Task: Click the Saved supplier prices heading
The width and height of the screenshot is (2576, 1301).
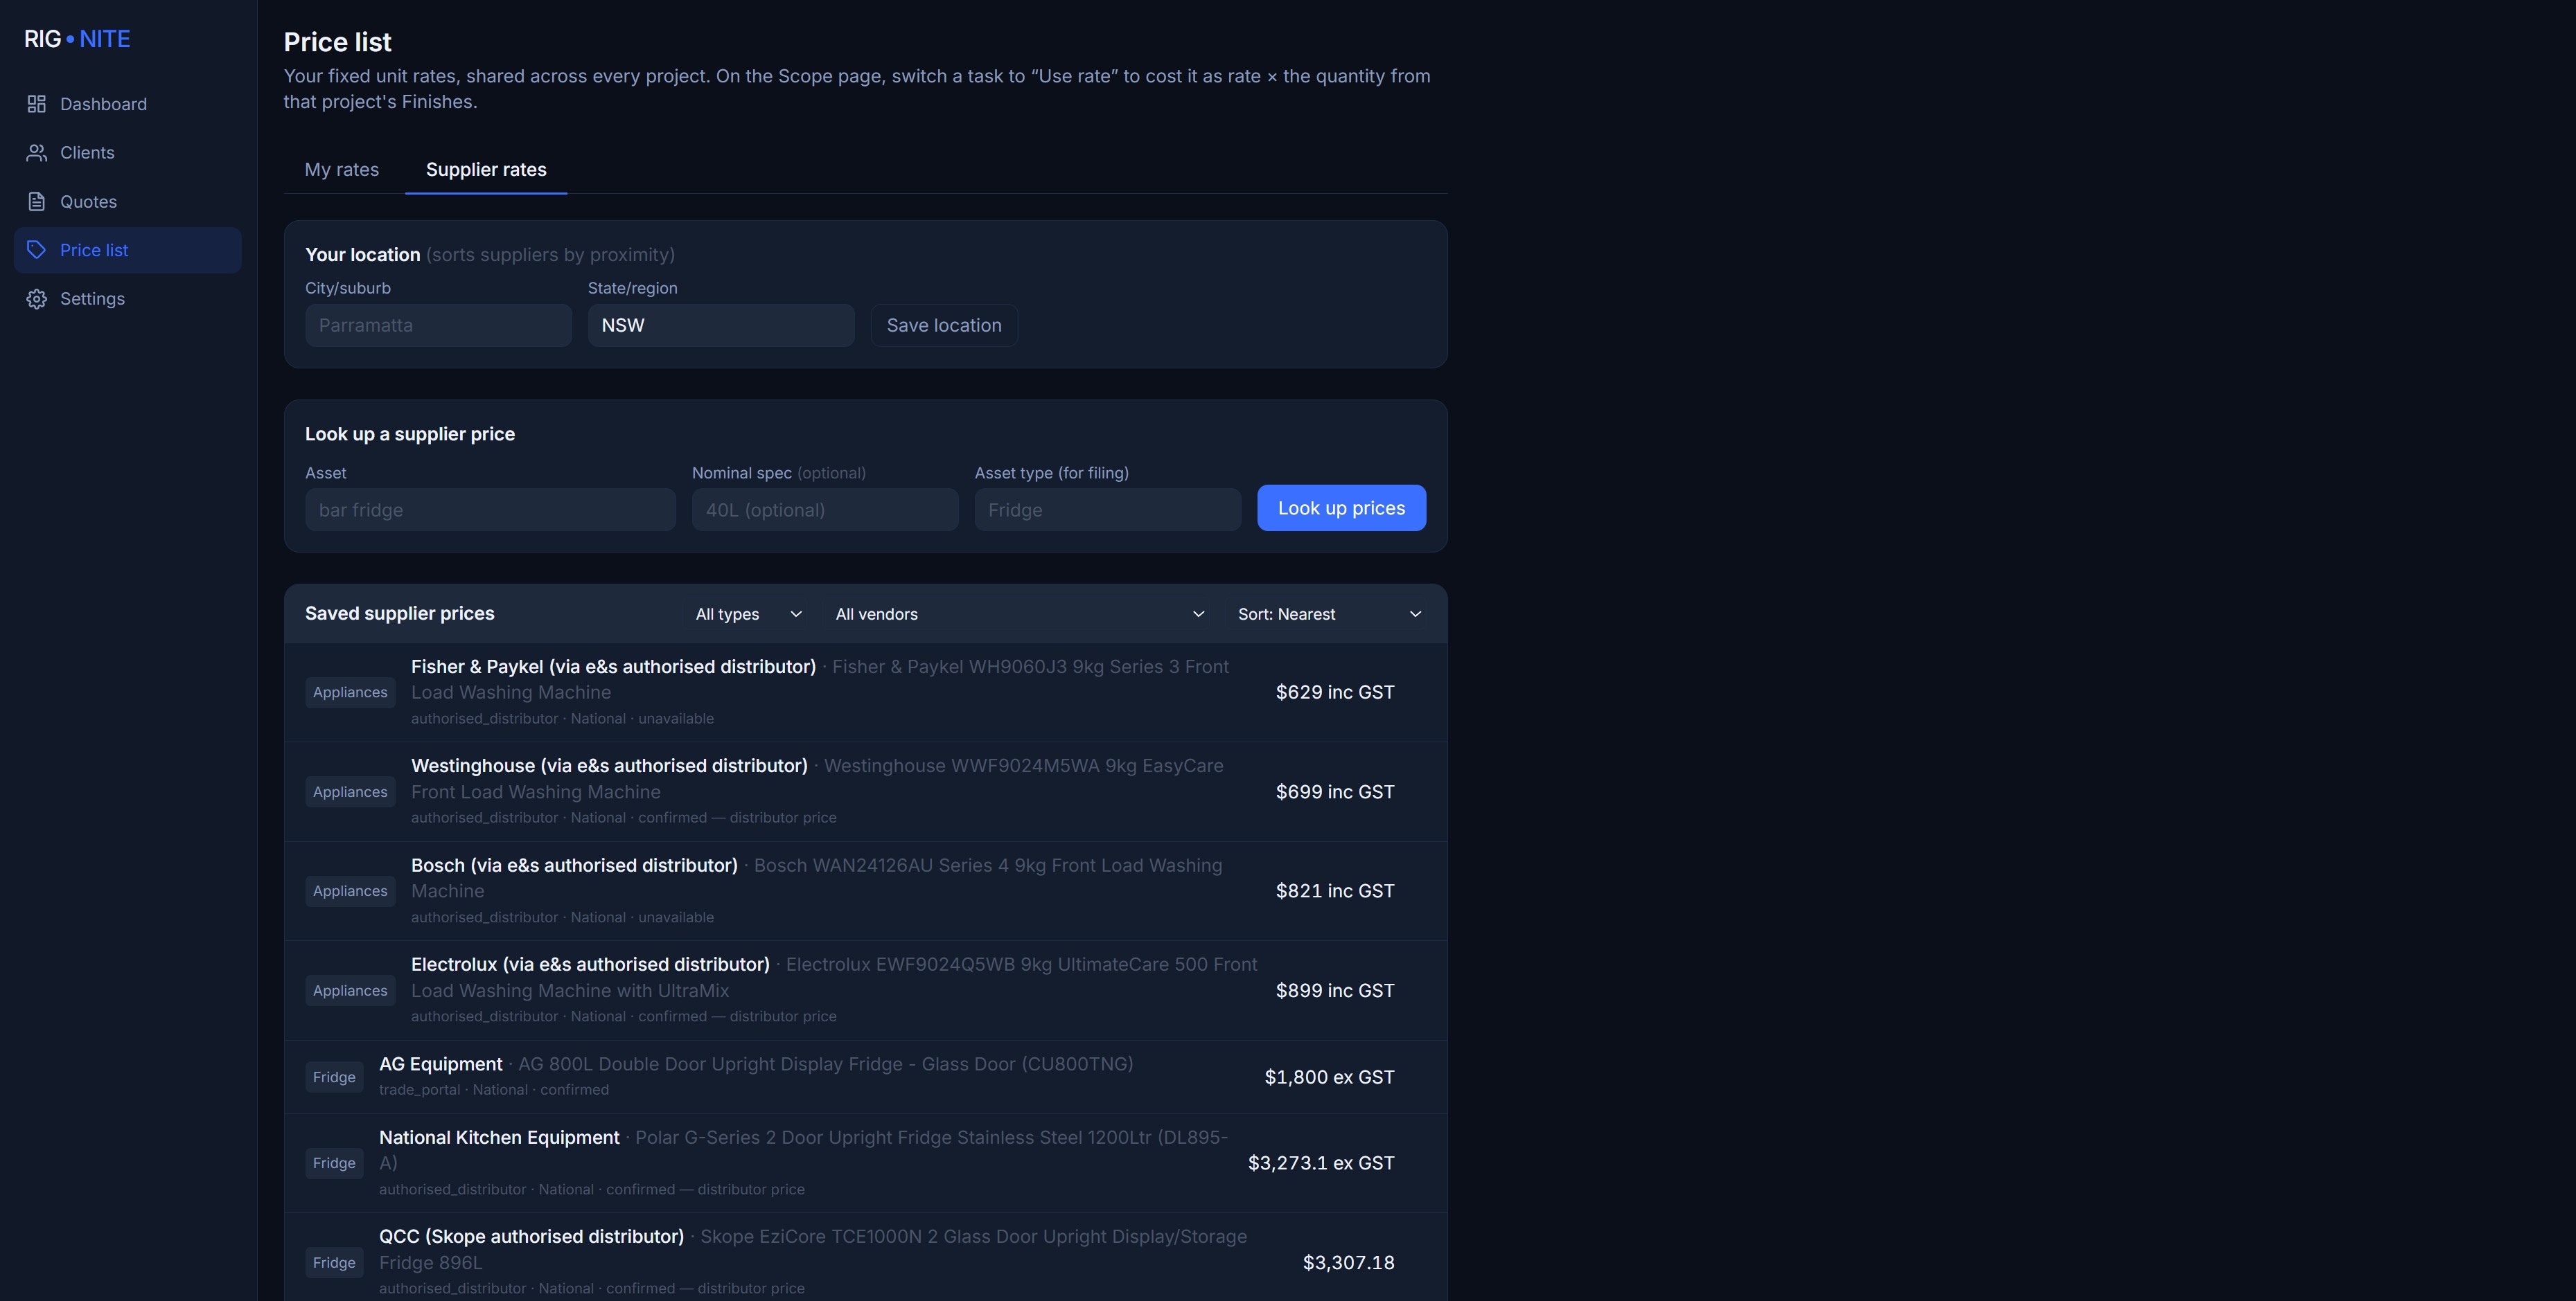Action: 399,613
